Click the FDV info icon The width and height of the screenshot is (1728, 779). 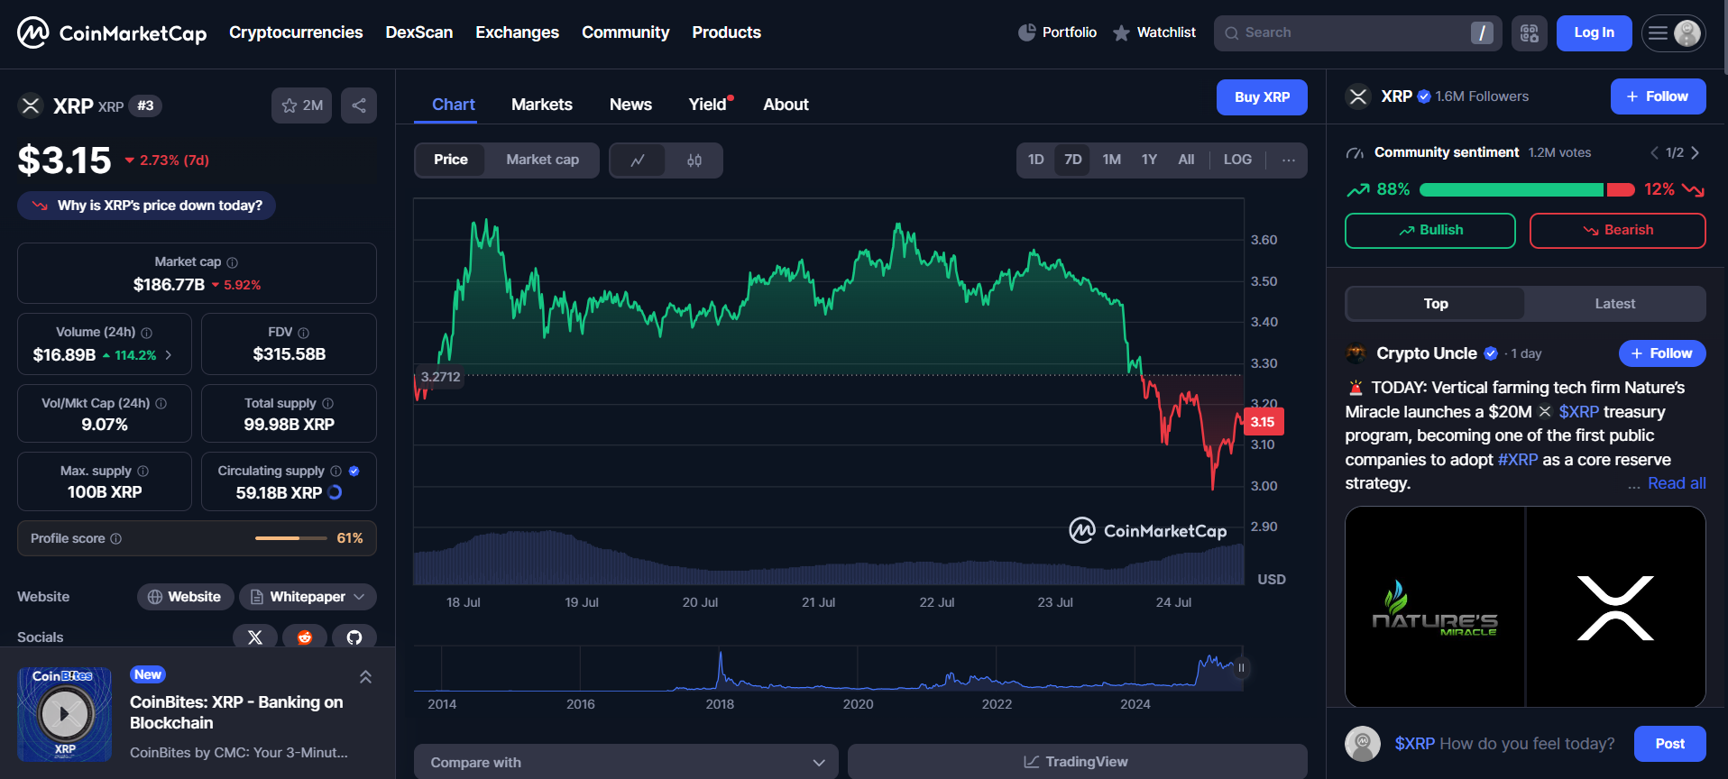tap(303, 333)
